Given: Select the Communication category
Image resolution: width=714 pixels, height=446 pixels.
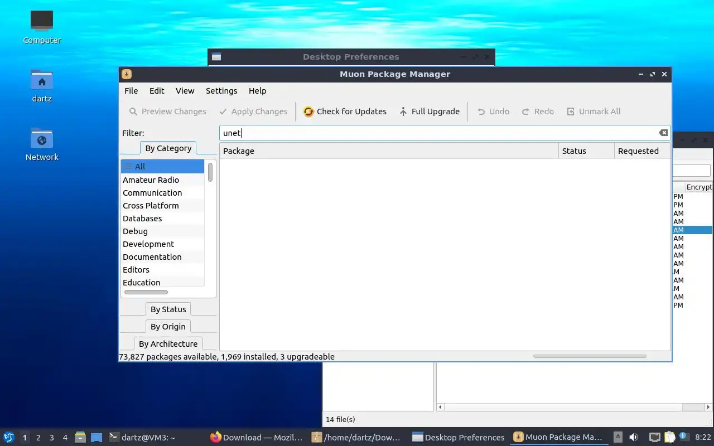Looking at the screenshot, I should (162, 192).
